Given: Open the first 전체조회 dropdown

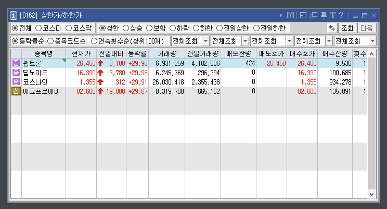Looking at the screenshot, I should click(205, 41).
